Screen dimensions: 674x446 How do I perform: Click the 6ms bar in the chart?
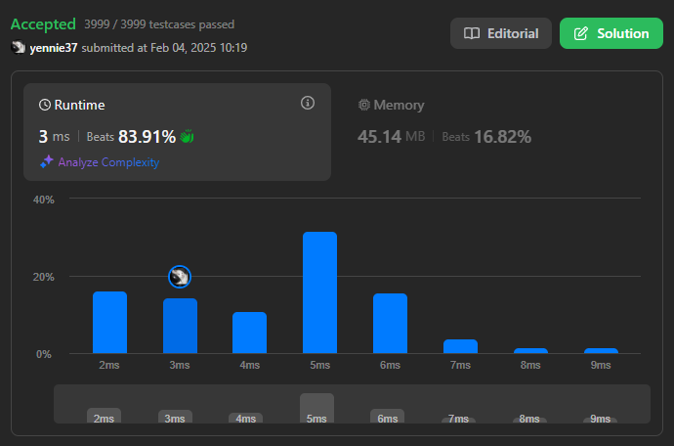(391, 324)
